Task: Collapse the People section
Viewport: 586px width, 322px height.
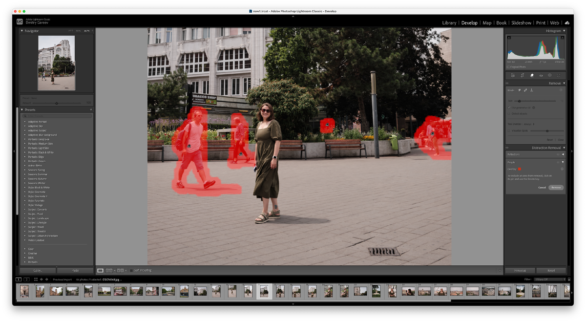Action: point(563,162)
